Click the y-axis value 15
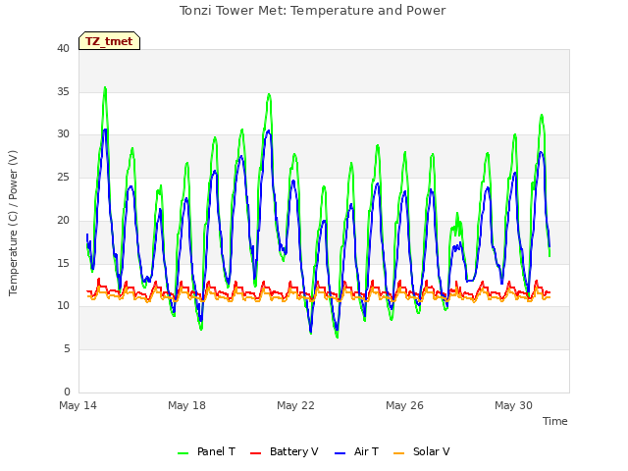 tap(63, 263)
